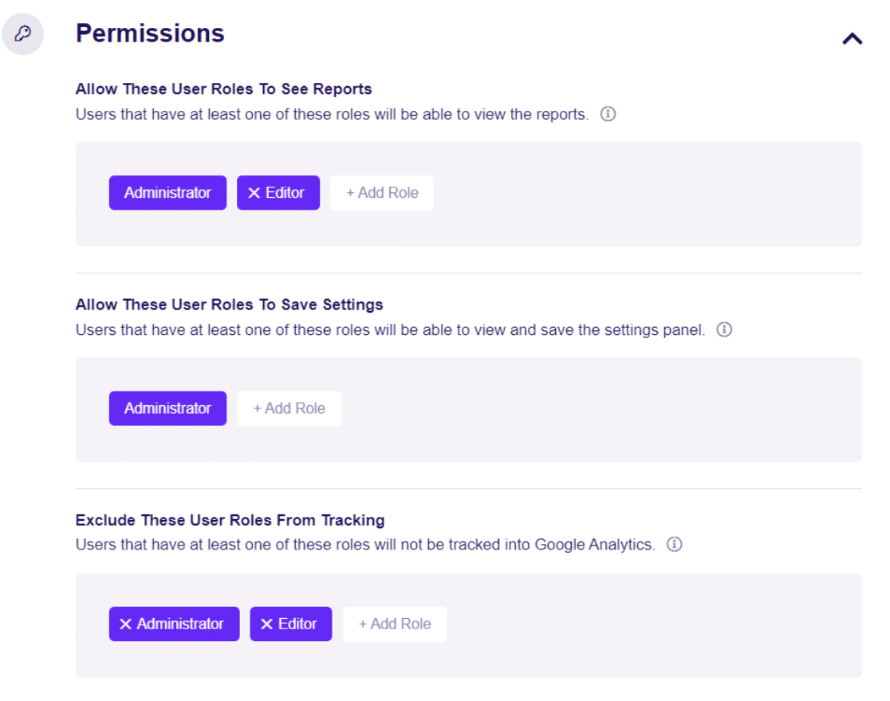Select Administrator tag in Save Settings
The height and width of the screenshot is (701, 890).
pos(168,408)
